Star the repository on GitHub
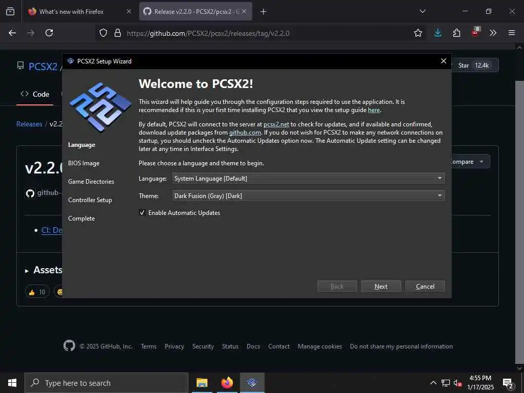Viewport: 524px width, 393px height. point(474,65)
